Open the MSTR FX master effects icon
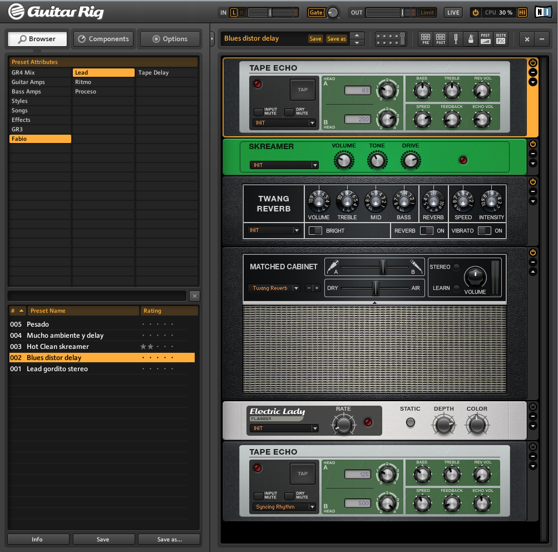 coord(501,39)
